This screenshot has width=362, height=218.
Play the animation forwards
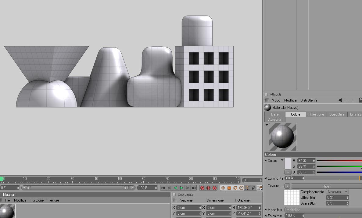(x=181, y=188)
